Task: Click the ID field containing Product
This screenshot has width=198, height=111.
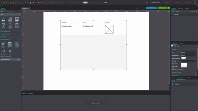Action: point(188,52)
